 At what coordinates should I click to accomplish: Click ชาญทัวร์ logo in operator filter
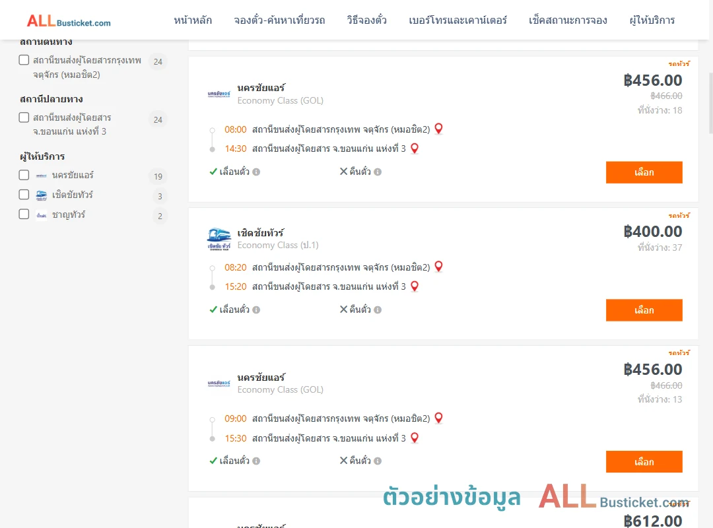click(42, 215)
